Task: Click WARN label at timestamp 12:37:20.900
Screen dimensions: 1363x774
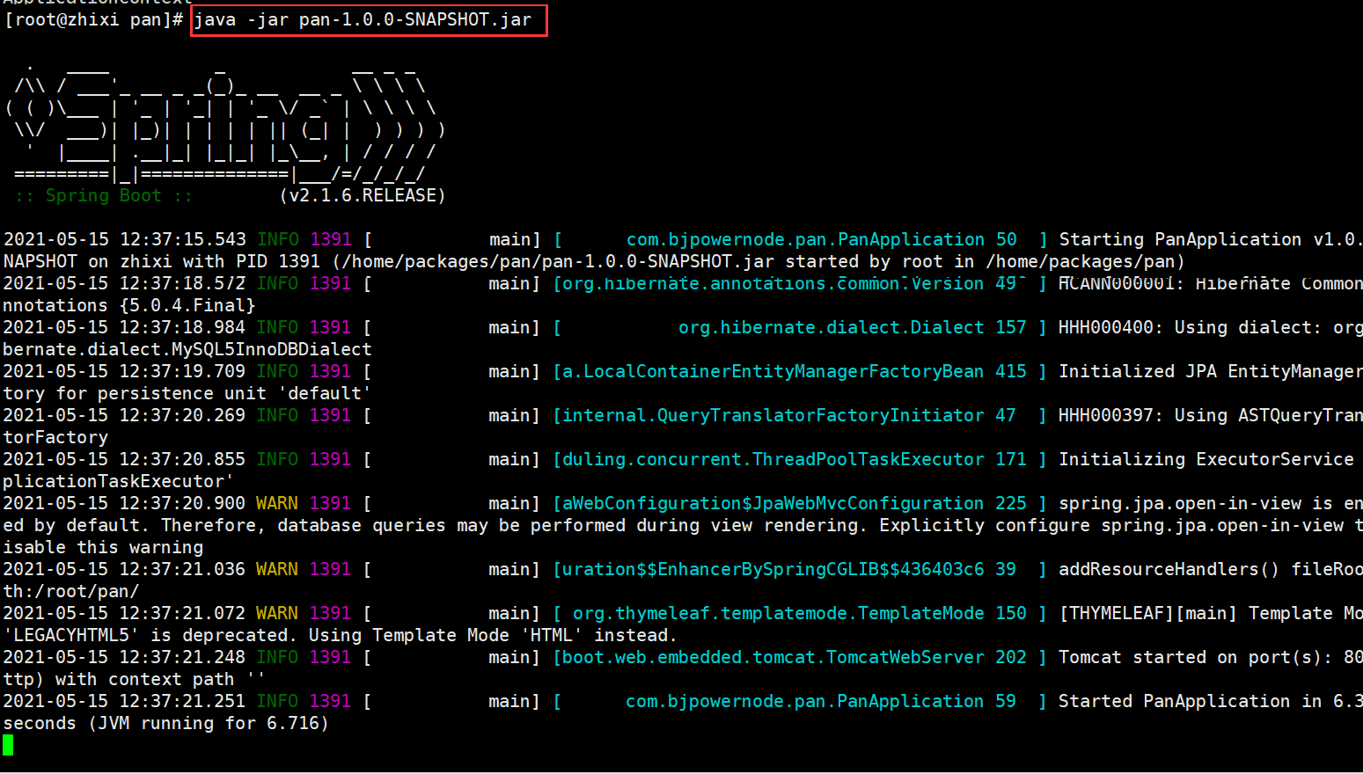Action: click(x=277, y=503)
